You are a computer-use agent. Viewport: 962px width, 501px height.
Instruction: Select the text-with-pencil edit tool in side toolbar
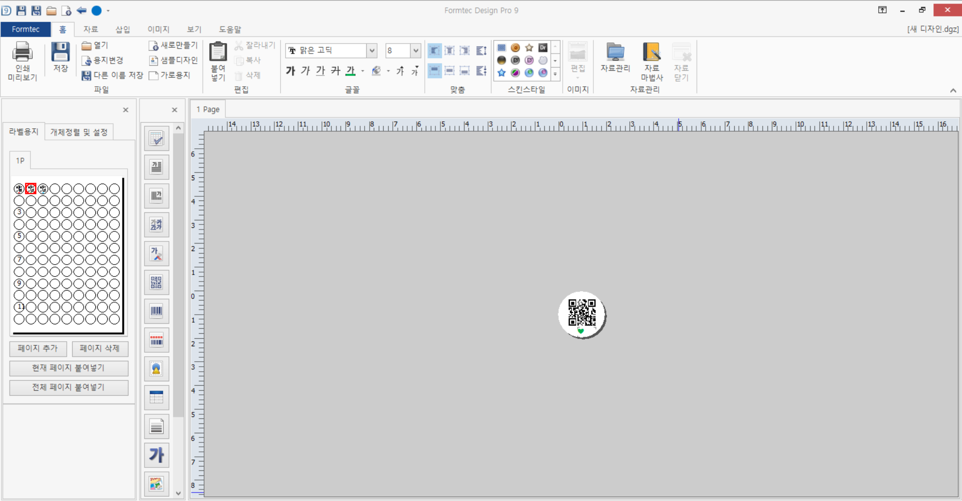coord(156,254)
